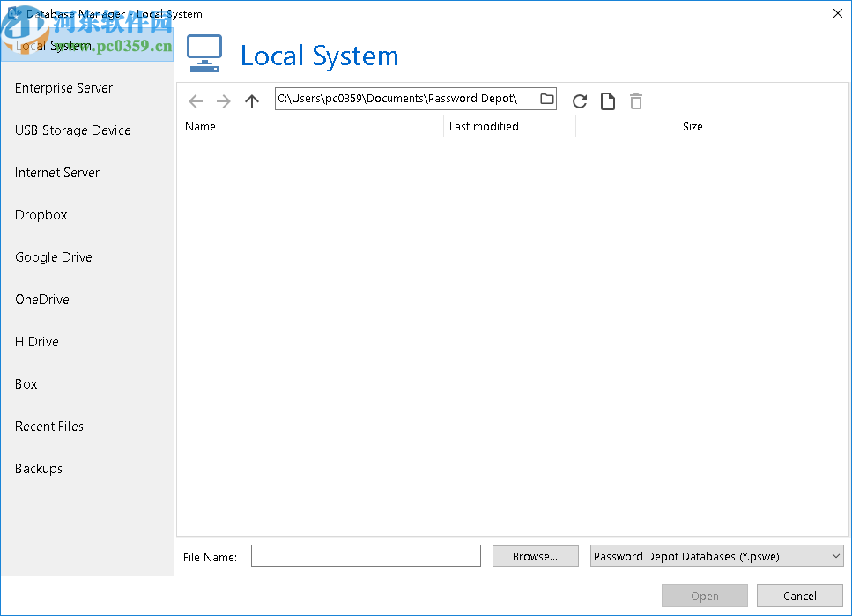
Task: Switch to Enterprise Server tab
Action: tap(64, 88)
